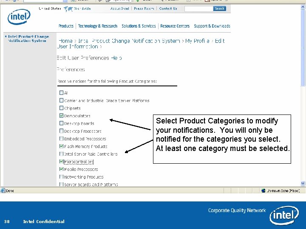The height and width of the screenshot is (229, 306).
Task: Click the site search text field
Action: click(198, 8)
